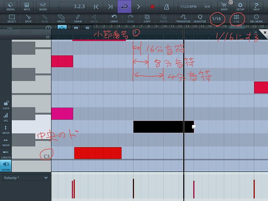Viewport: 268px width, 201px height.
Task: Open the MIXER panel
Action: (x=43, y=6)
